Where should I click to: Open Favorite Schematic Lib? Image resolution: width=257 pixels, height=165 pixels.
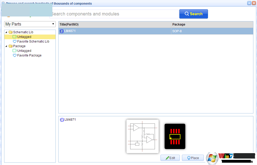click(x=33, y=42)
